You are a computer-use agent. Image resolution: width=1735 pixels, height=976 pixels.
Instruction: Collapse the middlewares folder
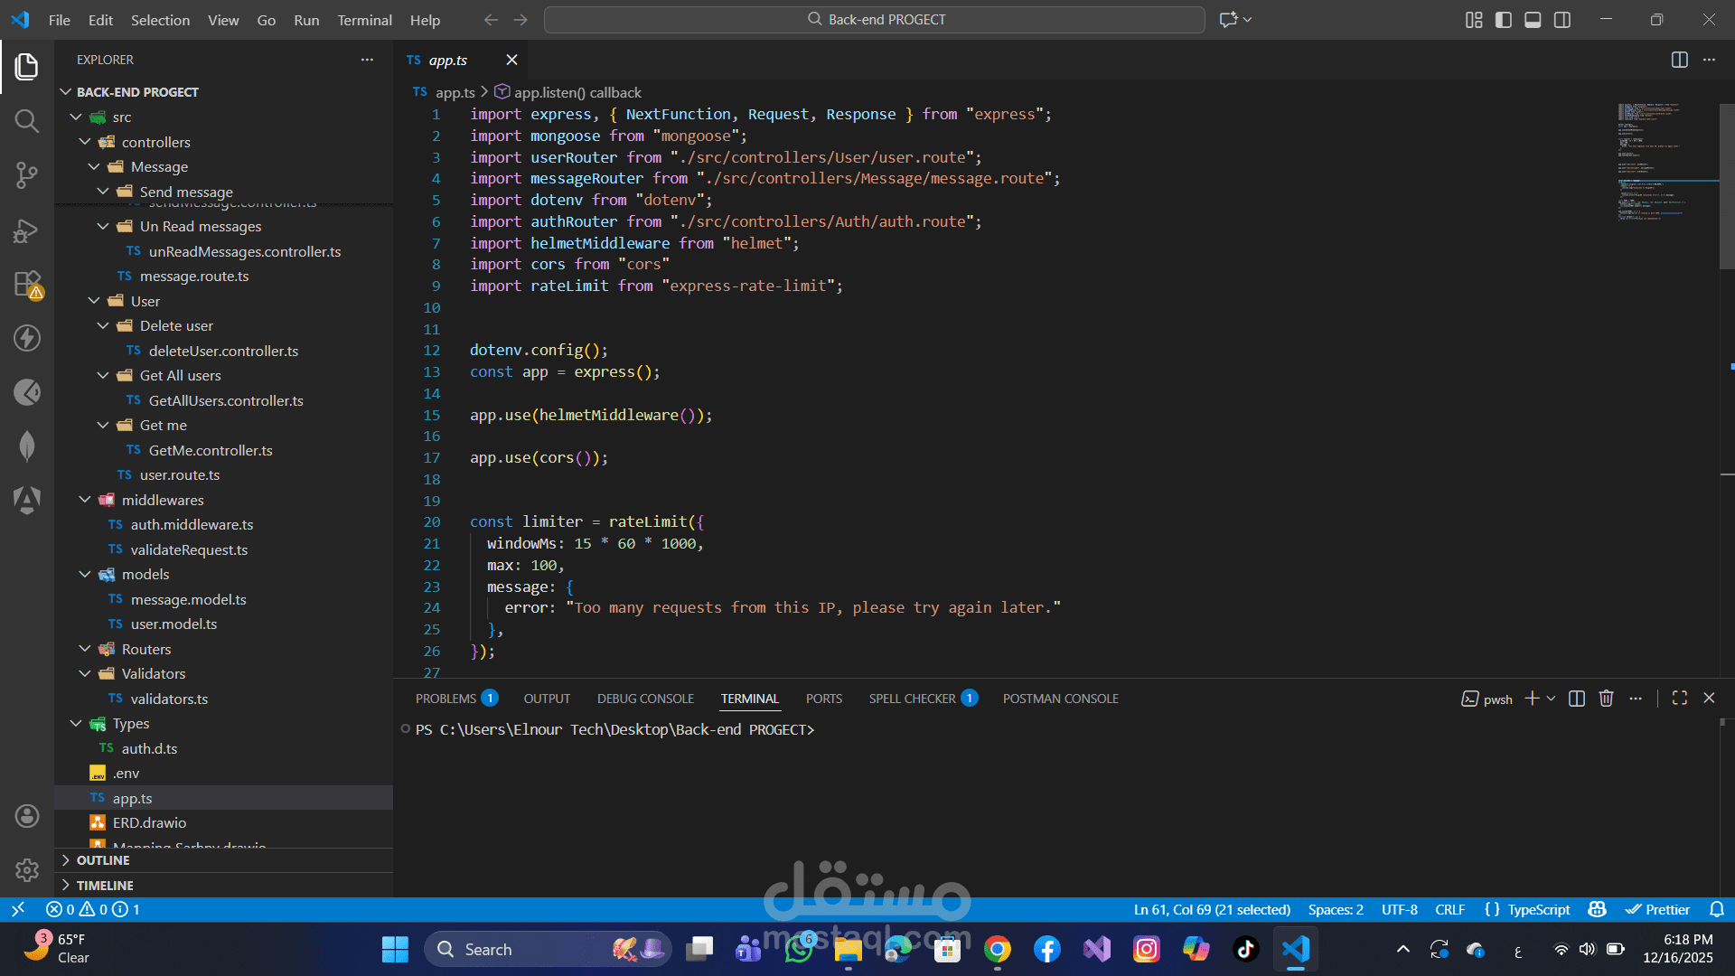(85, 500)
